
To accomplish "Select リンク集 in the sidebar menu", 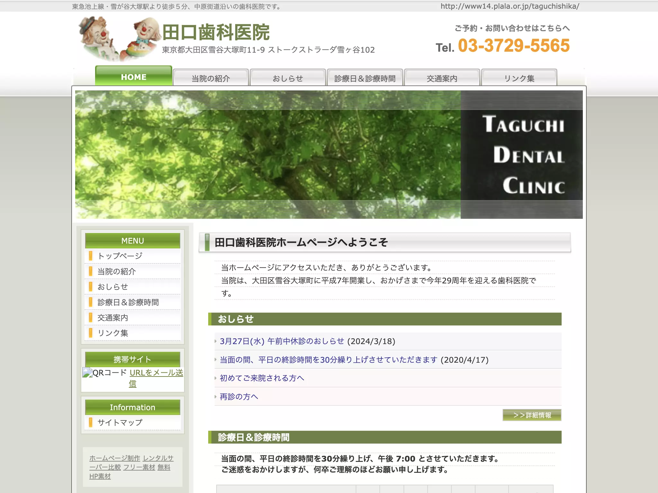I will point(133,333).
